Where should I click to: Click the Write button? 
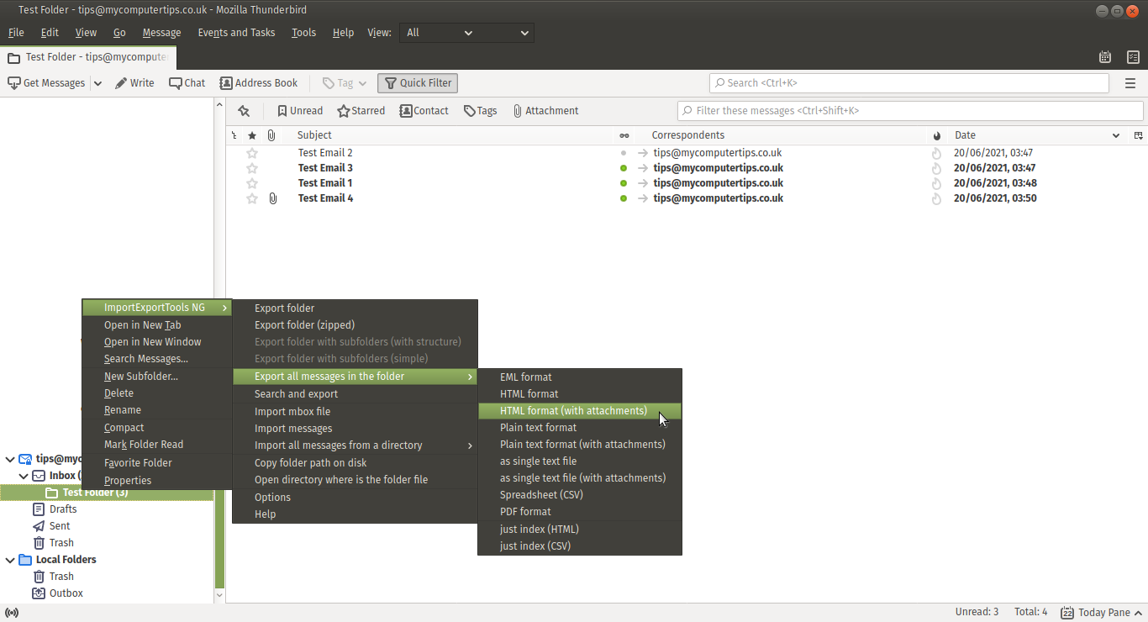pos(134,83)
